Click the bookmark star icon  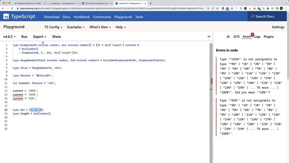(217, 8)
